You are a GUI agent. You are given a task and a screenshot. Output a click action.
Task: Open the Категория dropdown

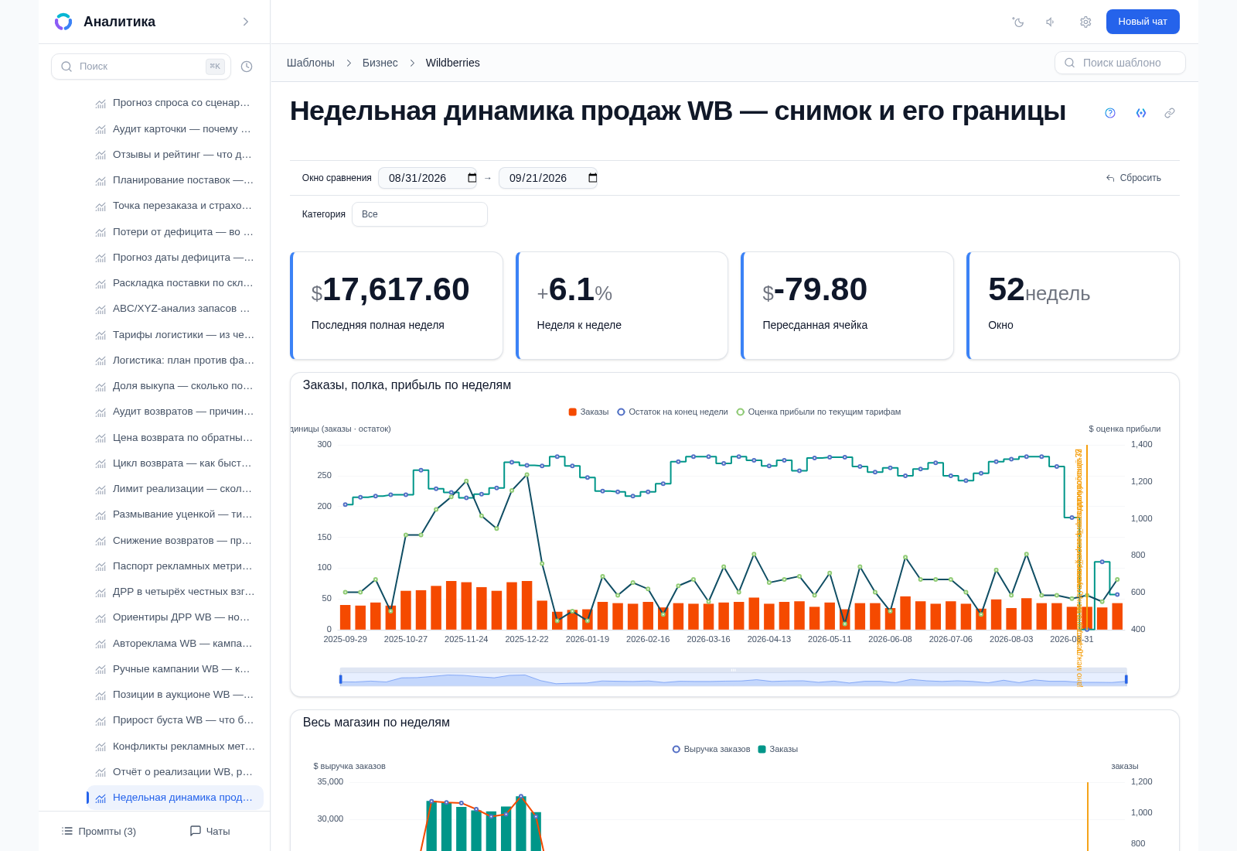[x=420, y=214]
